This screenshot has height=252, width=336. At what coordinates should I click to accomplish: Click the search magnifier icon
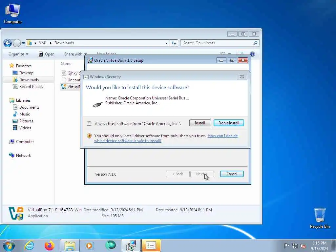pos(255,43)
